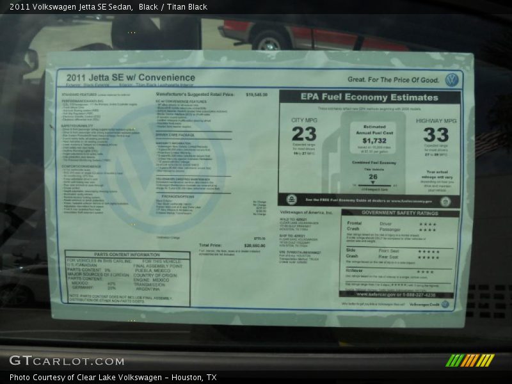Click the Volkswagen logo in sticker header
The image size is (512, 384).
[x=452, y=80]
